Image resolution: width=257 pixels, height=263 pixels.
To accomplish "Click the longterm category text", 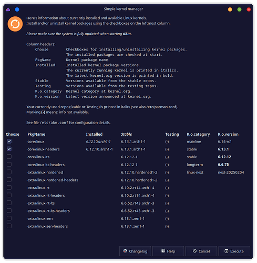I will (x=195, y=165).
